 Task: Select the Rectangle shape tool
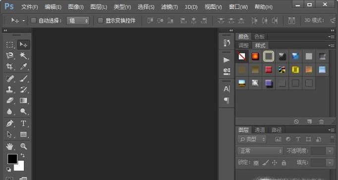(x=23, y=134)
